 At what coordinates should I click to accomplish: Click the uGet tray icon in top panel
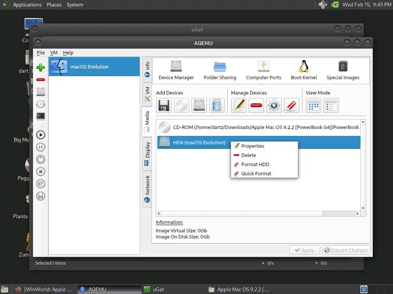coord(335,5)
